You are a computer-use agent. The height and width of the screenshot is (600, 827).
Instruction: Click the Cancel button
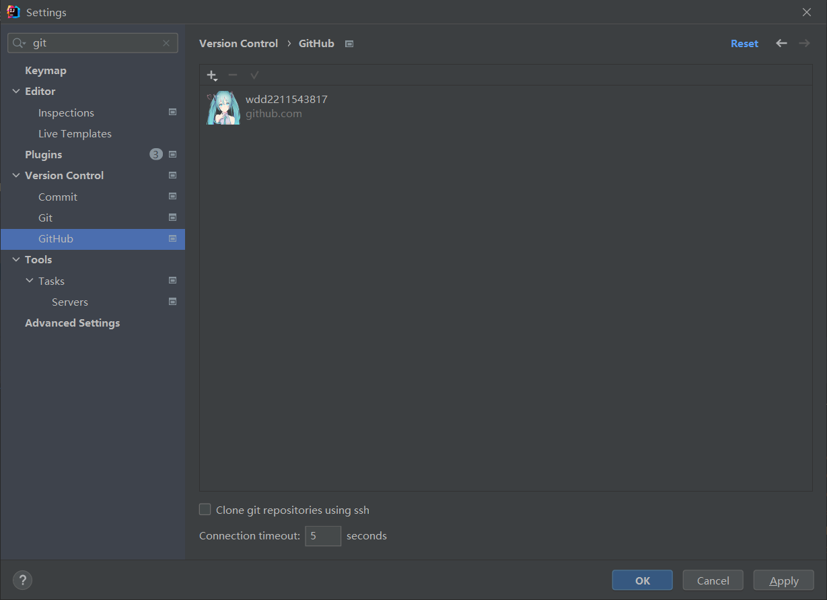click(713, 580)
